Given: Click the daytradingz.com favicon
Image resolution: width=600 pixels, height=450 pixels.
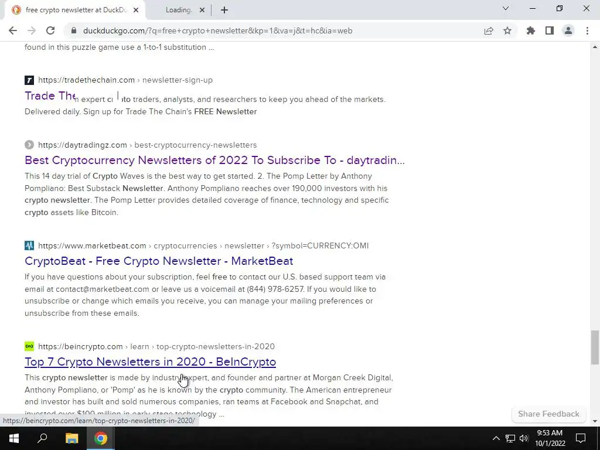Looking at the screenshot, I should click(29, 145).
